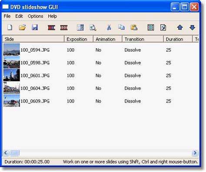
Task: Click Exposition value 100 for 100_0609.JPG
Action: click(x=70, y=101)
